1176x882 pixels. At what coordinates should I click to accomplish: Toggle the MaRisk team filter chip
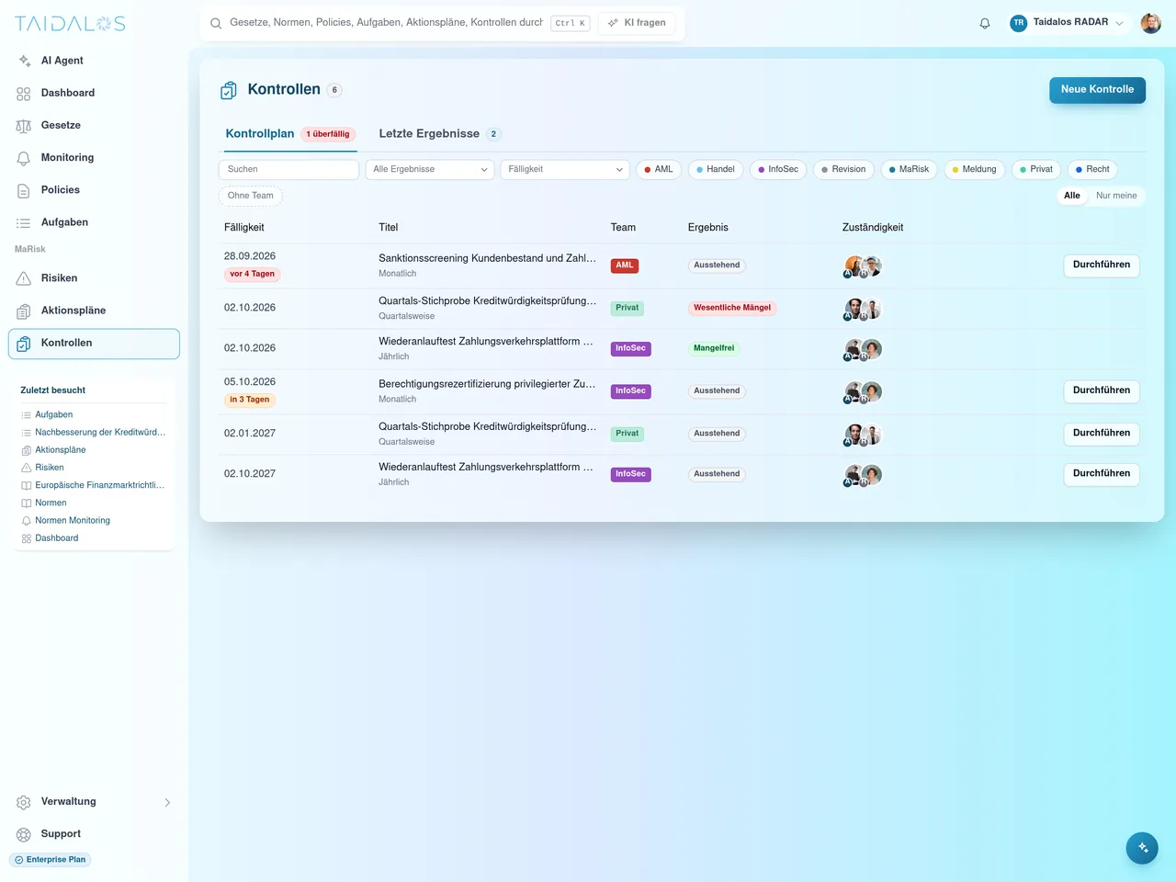[909, 169]
